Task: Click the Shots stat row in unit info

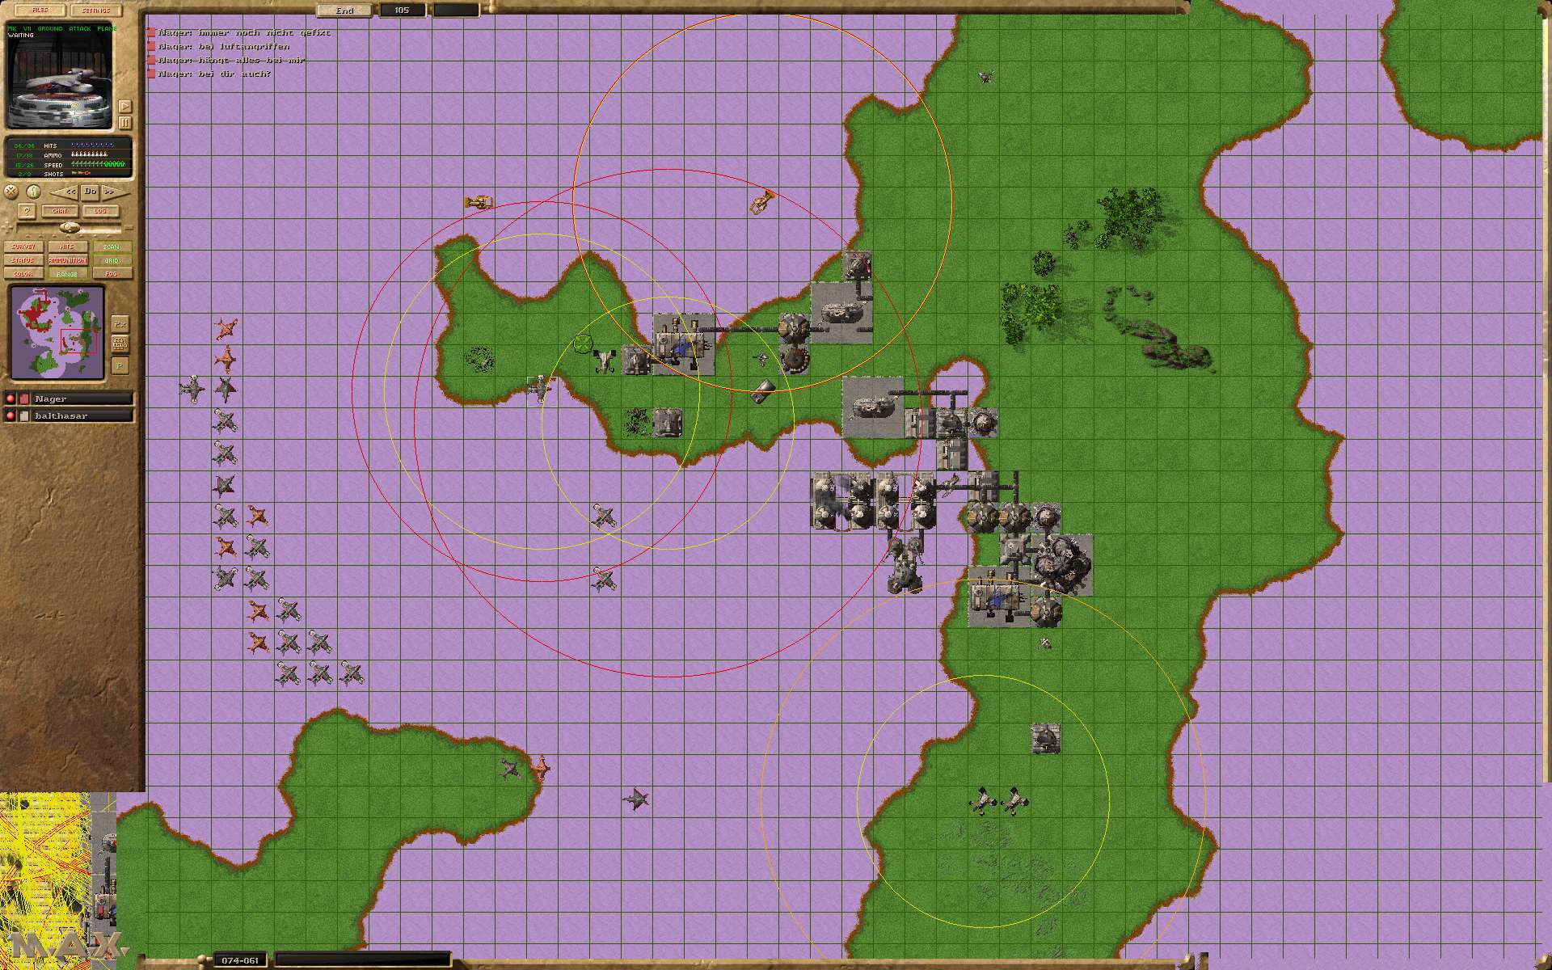Action: 68,174
